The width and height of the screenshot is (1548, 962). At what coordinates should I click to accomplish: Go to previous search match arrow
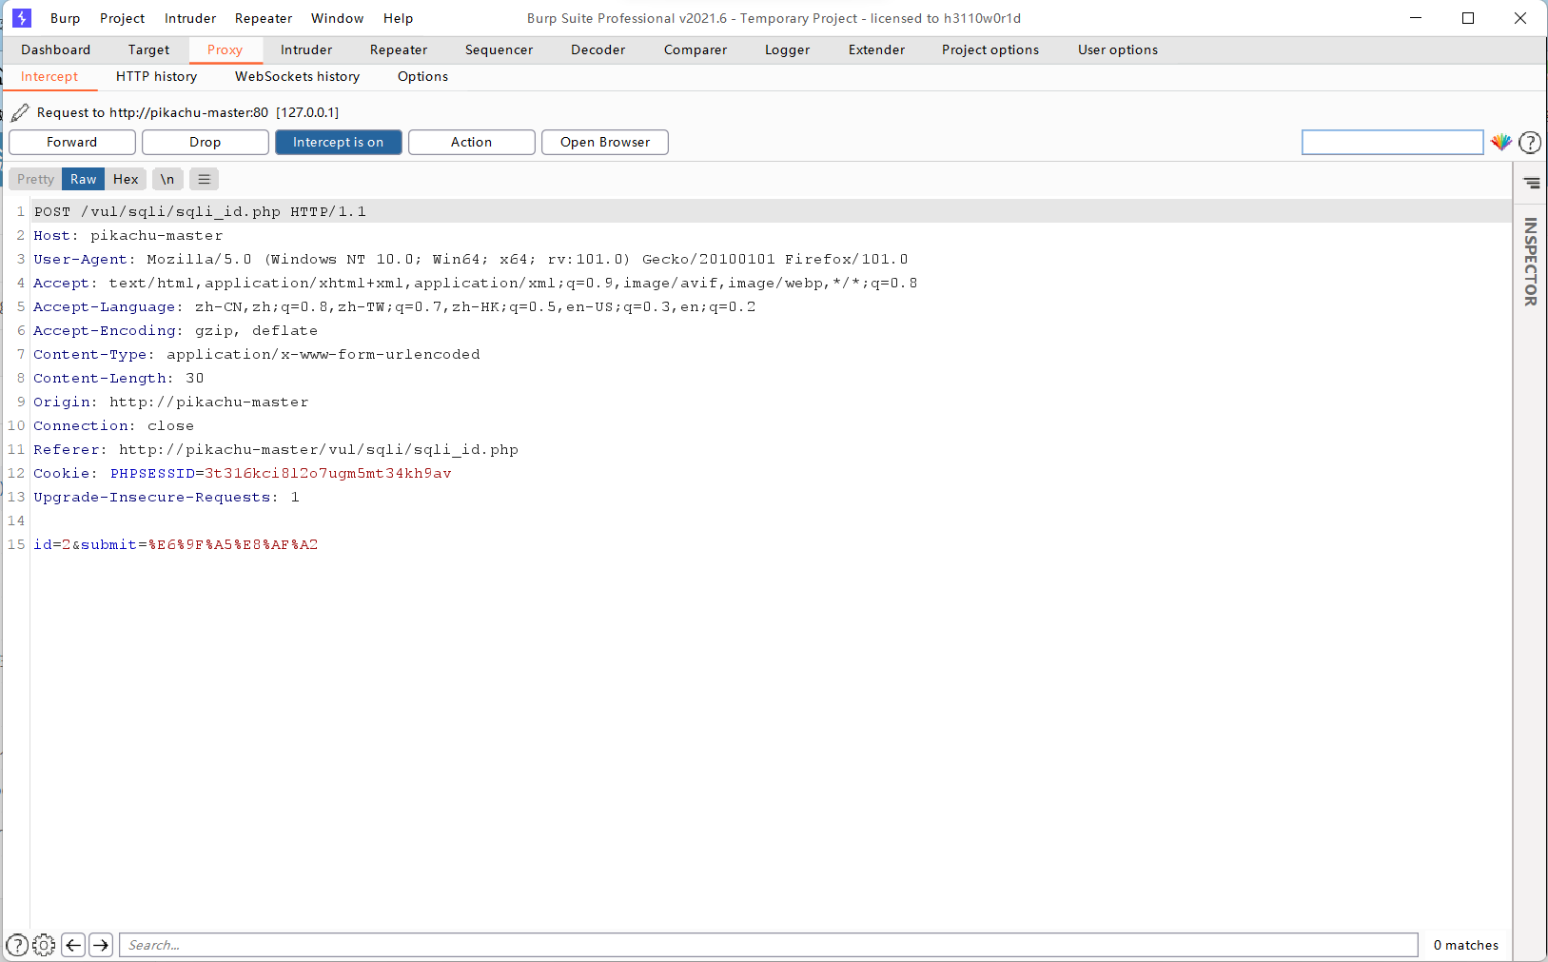pyautogui.click(x=73, y=945)
